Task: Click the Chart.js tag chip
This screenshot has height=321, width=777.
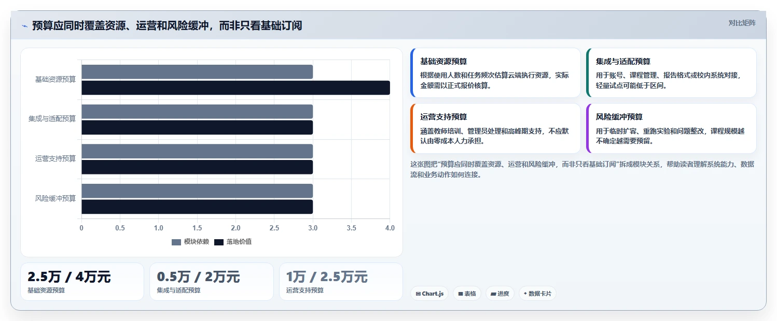Action: click(429, 294)
